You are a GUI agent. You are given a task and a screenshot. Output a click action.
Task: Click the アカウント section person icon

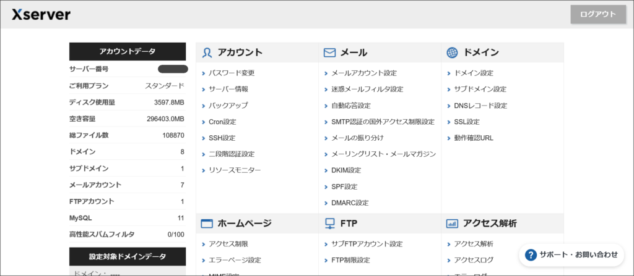tap(207, 52)
